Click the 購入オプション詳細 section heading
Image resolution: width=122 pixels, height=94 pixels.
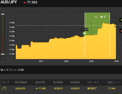click(x=12, y=70)
